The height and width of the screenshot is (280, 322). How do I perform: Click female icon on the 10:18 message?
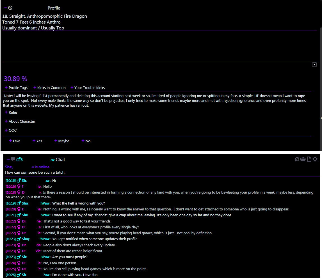tap(19, 192)
